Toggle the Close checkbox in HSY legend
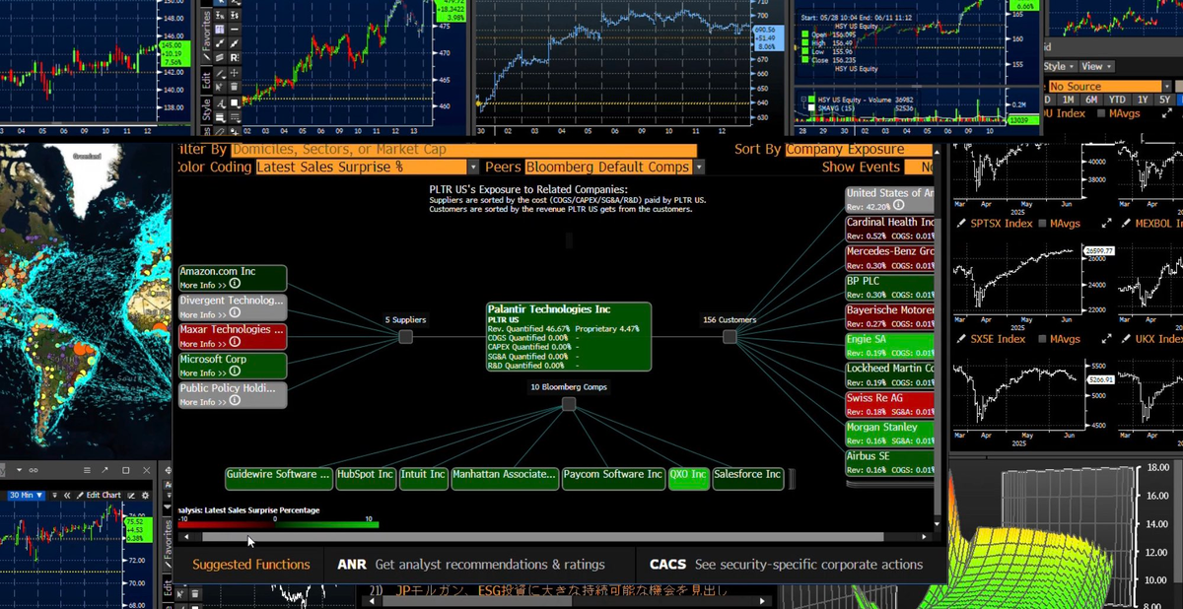The height and width of the screenshot is (609, 1183). [x=804, y=59]
